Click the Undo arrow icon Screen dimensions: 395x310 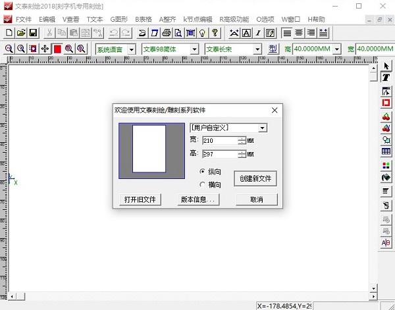(114, 33)
